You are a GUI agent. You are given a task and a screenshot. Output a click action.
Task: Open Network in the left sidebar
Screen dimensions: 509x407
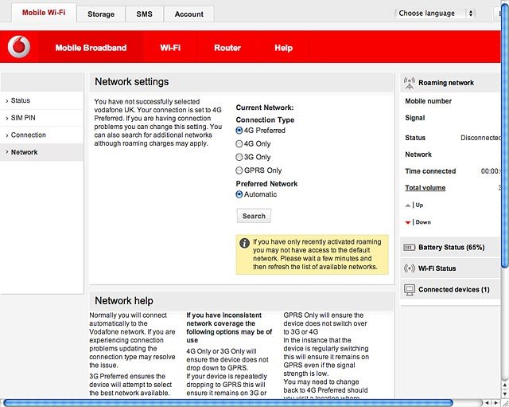[42, 152]
